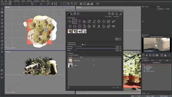Click the paintbrush icon at dialog top right

pos(121,14)
